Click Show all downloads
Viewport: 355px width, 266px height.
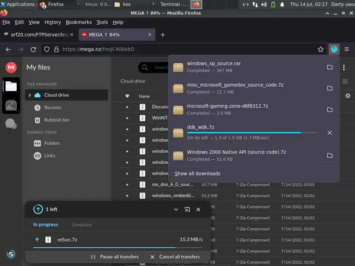click(x=197, y=174)
